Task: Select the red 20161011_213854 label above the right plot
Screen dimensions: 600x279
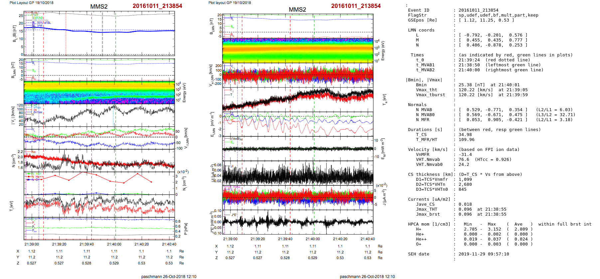Action: point(356,6)
